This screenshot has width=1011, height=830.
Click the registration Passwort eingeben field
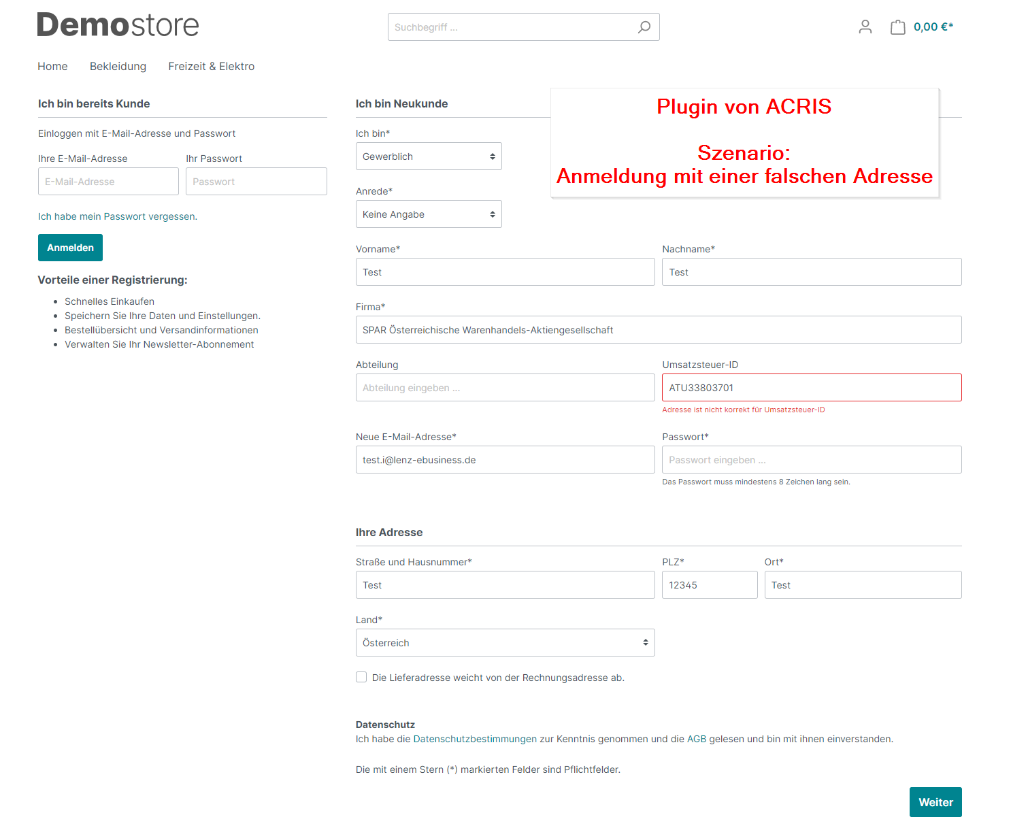point(811,460)
